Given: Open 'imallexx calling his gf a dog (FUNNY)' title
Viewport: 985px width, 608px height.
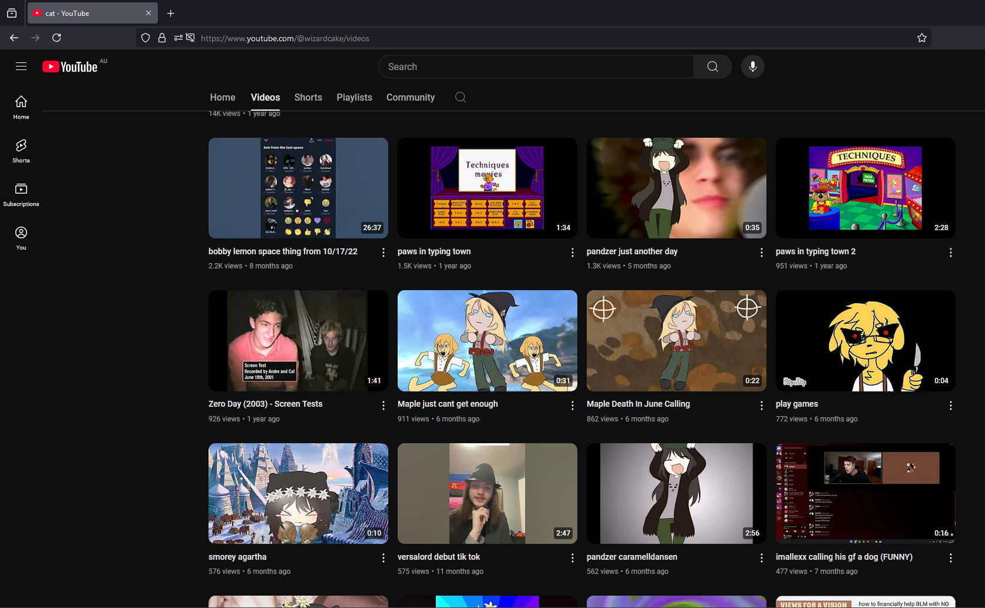Looking at the screenshot, I should 844,557.
